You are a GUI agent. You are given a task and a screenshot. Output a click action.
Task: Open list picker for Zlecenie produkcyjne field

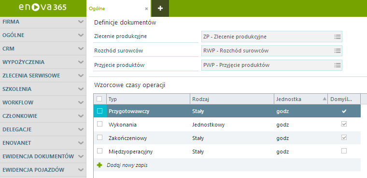(337, 37)
